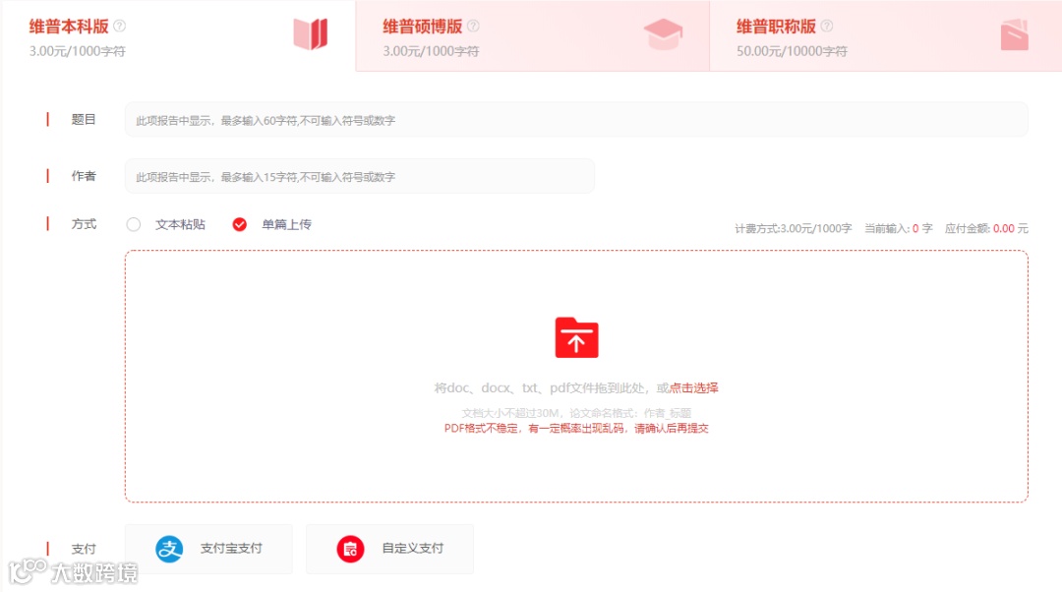Click help icon beside 维普硕博版
The width and height of the screenshot is (1062, 592).
(x=473, y=26)
